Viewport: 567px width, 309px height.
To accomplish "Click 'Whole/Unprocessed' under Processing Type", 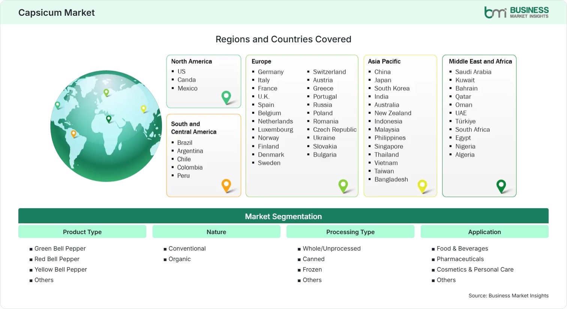I will coord(331,248).
